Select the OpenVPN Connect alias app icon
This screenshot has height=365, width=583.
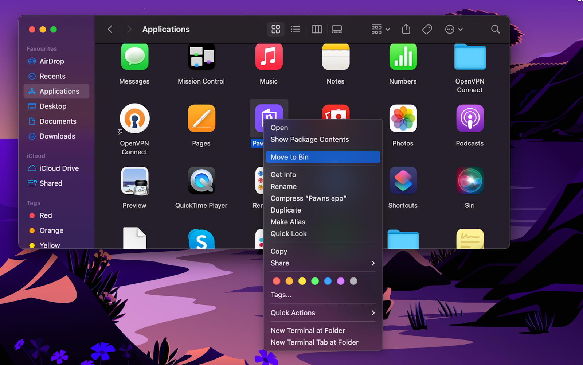134,119
